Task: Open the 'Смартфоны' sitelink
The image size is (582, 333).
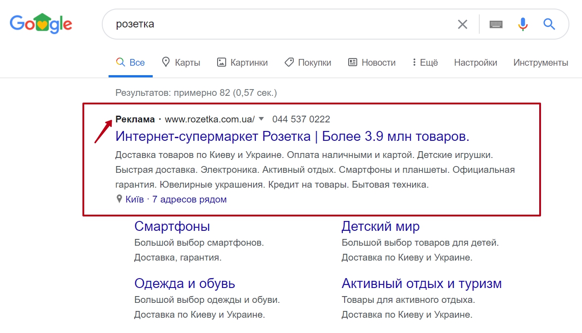Action: 172,226
